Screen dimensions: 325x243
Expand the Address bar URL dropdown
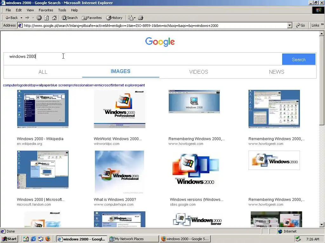(290, 25)
